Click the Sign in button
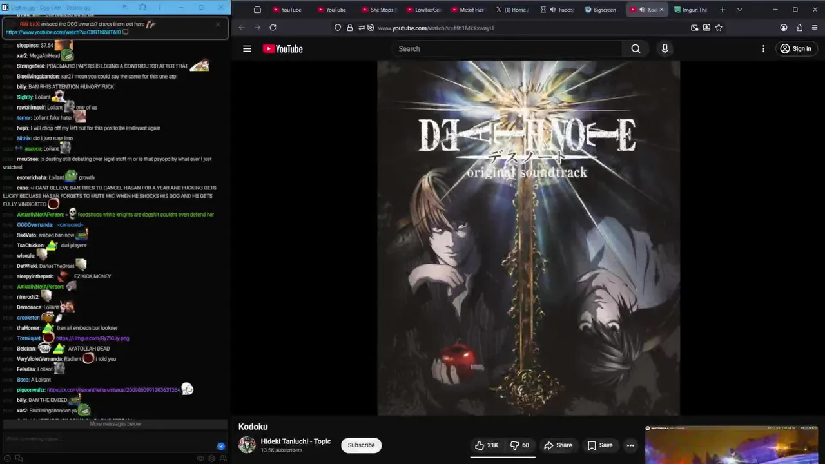 795,49
